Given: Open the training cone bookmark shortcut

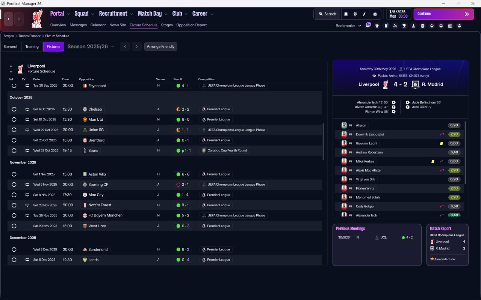Looking at the screenshot, I should pyautogui.click(x=413, y=26).
